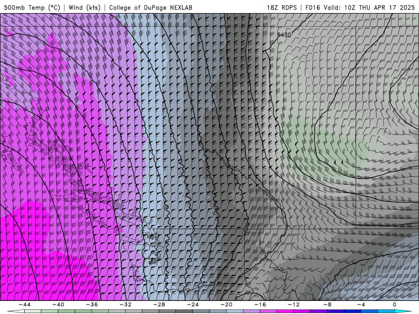Click the '-28' color scale label

159,305
